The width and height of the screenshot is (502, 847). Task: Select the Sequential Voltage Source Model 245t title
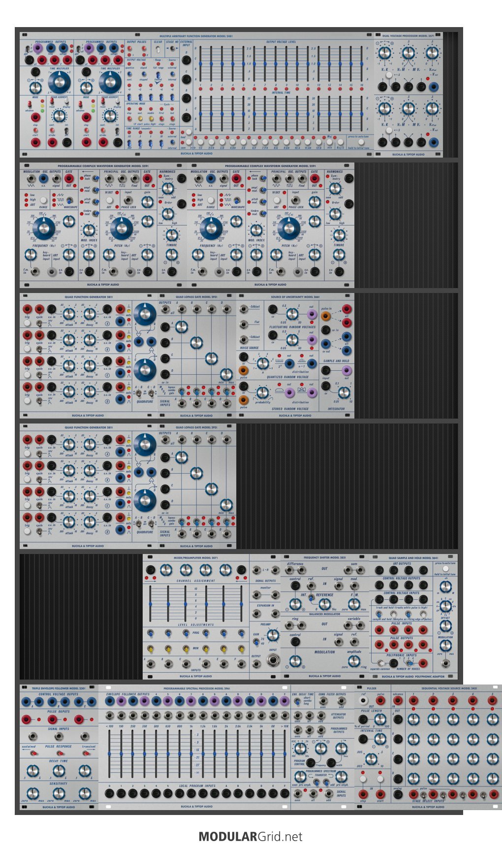tap(449, 688)
